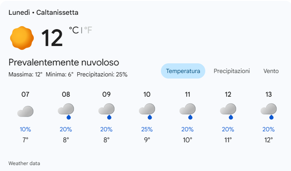Click the 25% precipitation chance at 10
The width and height of the screenshot is (291, 171).
pos(147,129)
